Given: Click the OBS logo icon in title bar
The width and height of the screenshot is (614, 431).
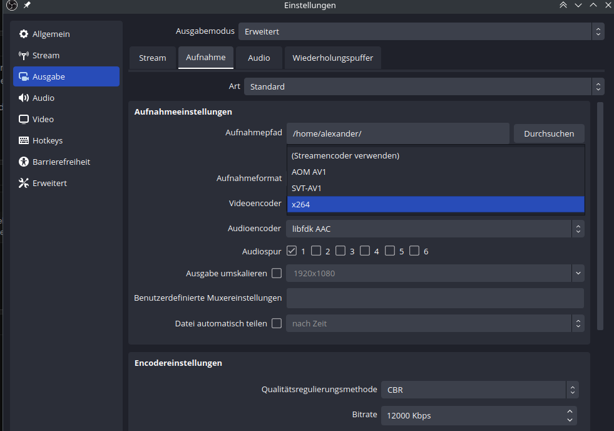Looking at the screenshot, I should pos(12,5).
